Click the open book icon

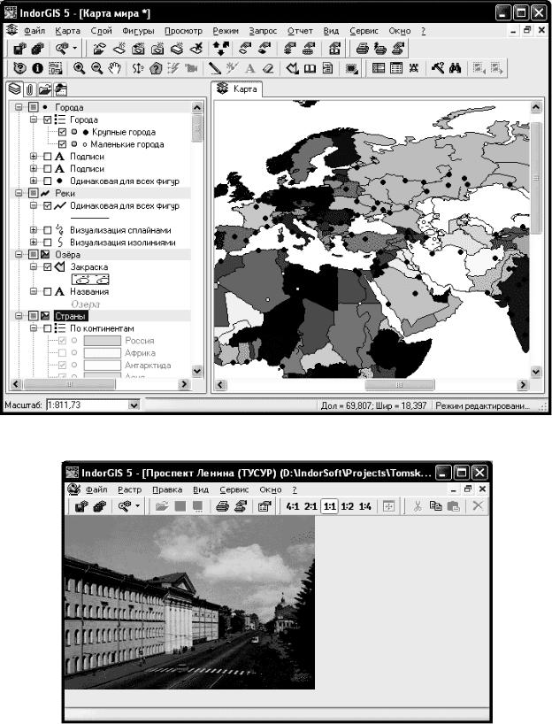[x=310, y=68]
